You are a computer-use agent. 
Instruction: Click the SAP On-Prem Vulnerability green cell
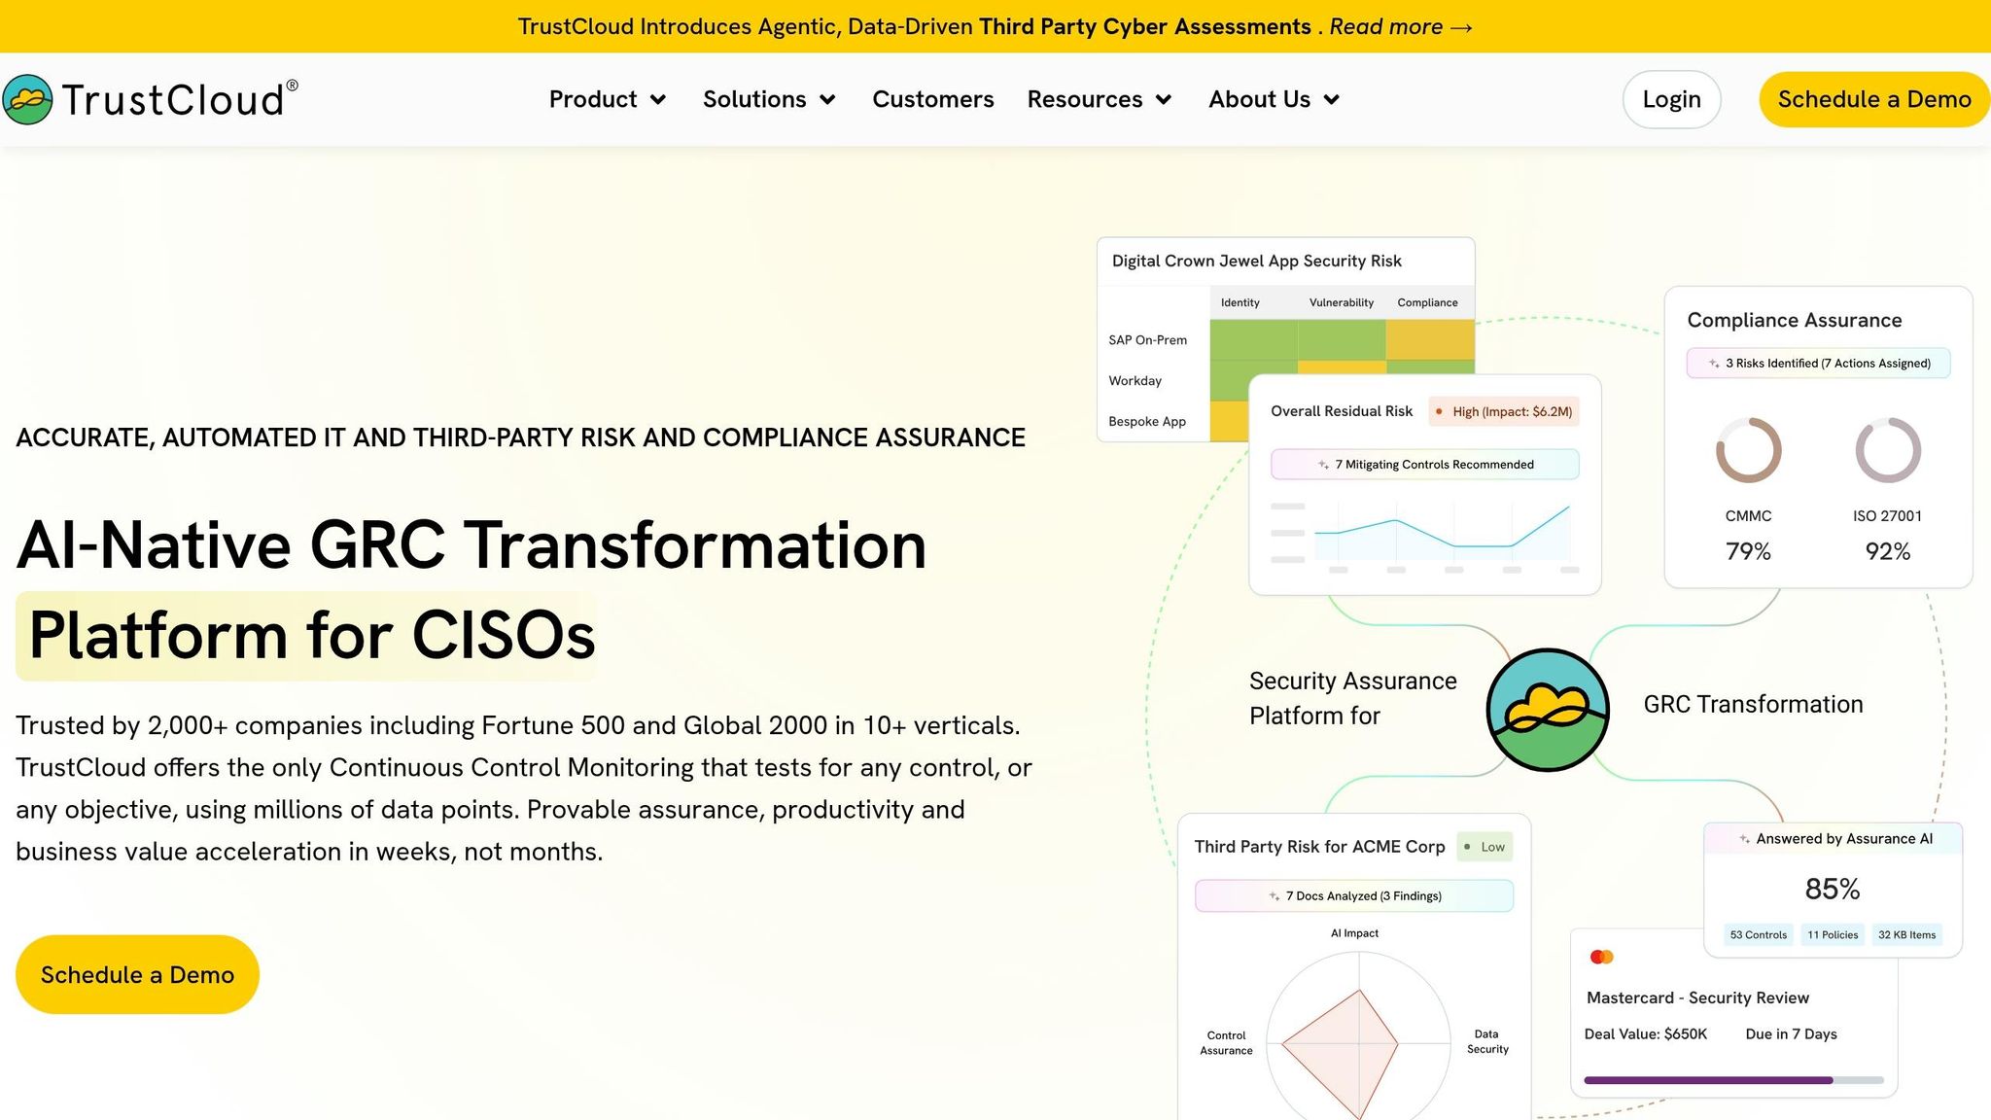point(1342,340)
